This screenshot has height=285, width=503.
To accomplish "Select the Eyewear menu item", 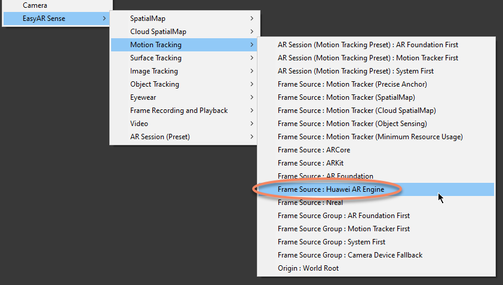I will click(185, 97).
